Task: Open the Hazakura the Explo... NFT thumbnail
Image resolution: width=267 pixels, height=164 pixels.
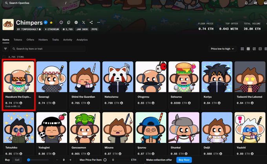Action: pyautogui.click(x=19, y=77)
